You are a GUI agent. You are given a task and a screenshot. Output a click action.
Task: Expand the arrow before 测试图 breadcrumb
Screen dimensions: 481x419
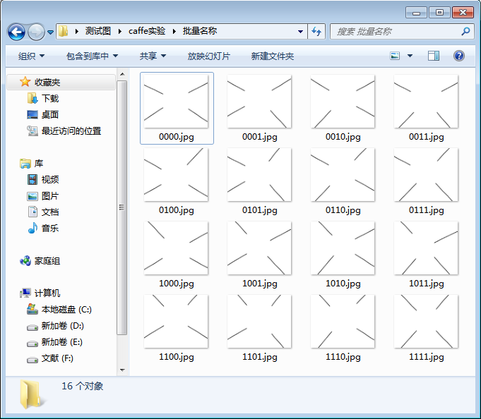tap(77, 31)
